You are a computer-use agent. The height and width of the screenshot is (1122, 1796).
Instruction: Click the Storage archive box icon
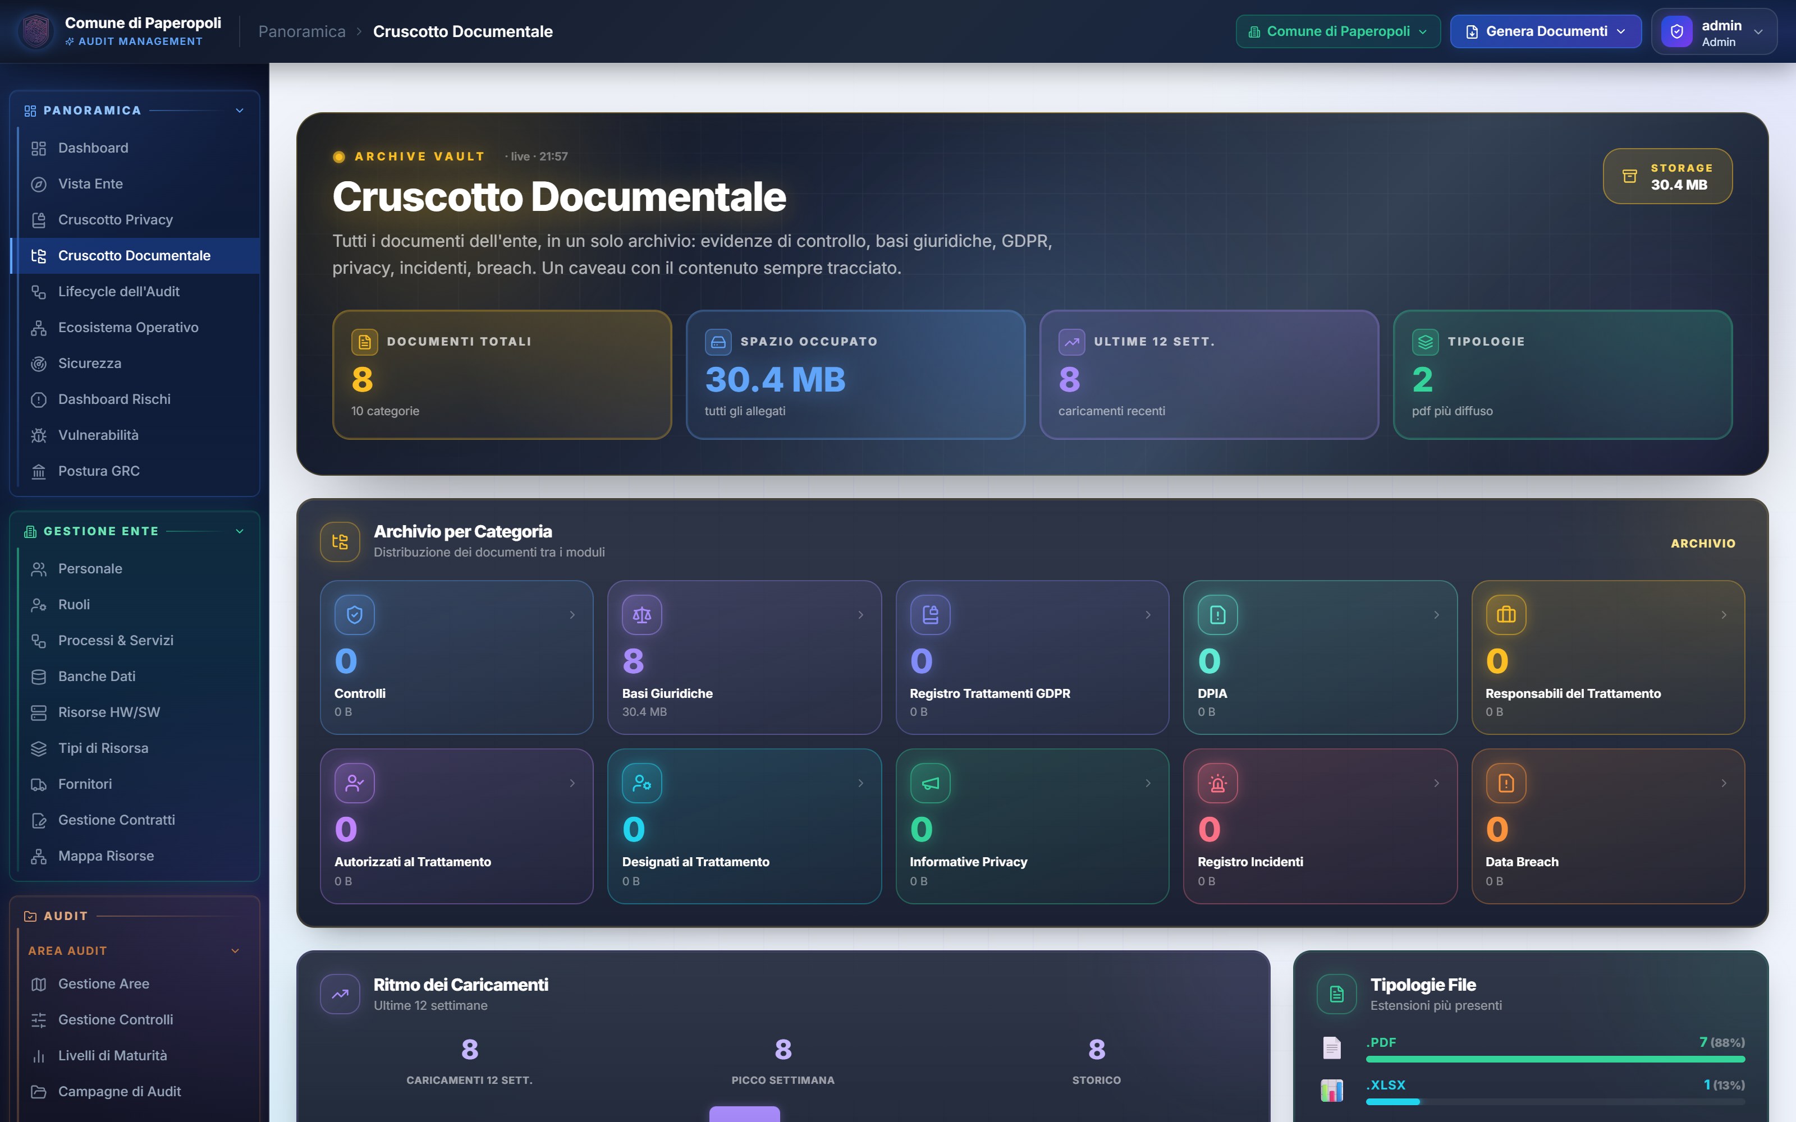(1630, 176)
